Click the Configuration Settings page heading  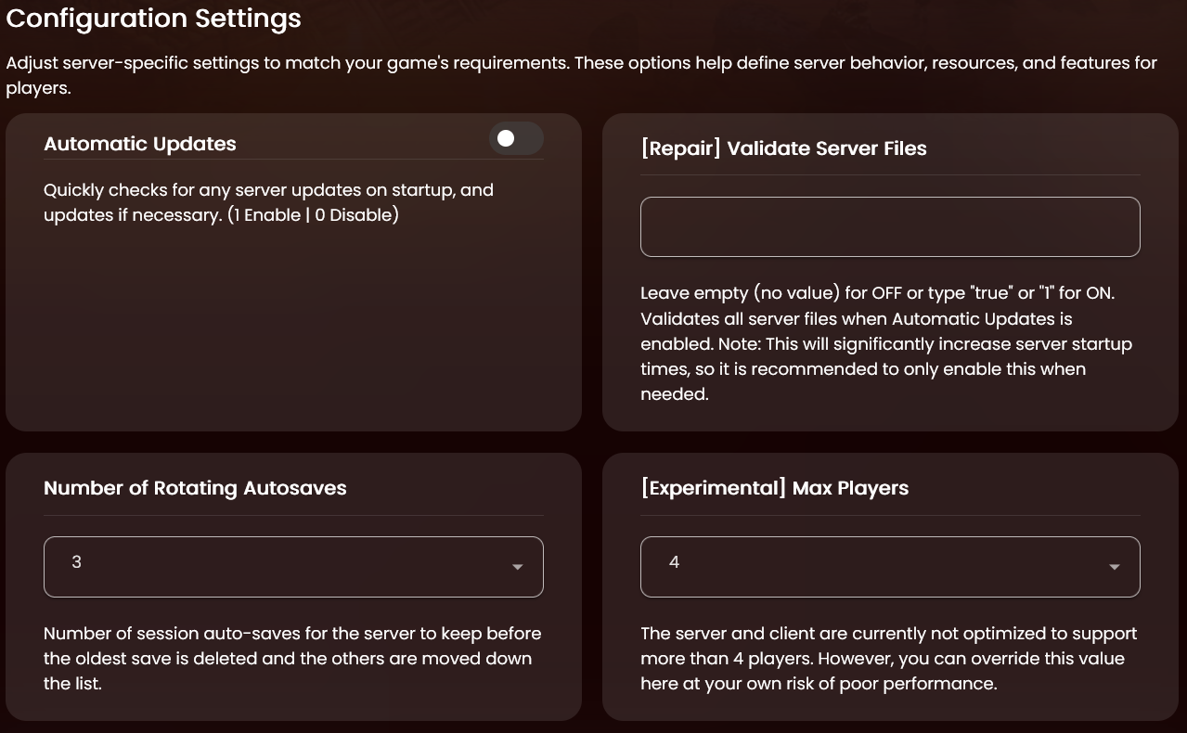tap(154, 19)
